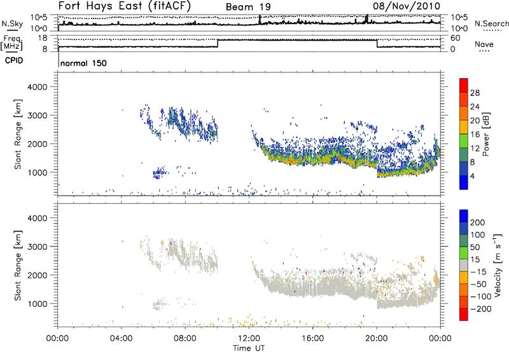Pick the light green 12–16 dB Power segment

464,141
